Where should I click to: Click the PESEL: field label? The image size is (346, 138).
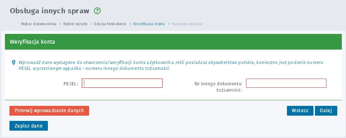pos(71,84)
